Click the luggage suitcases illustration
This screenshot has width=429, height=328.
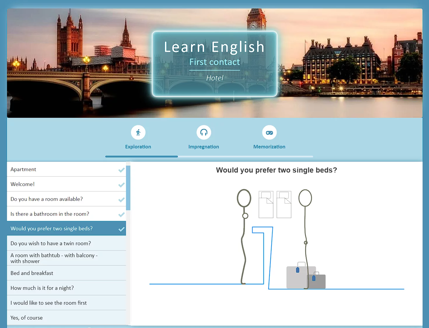(305, 277)
